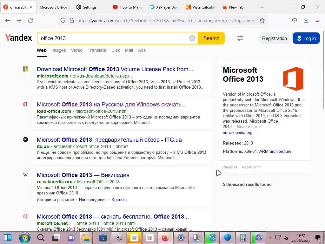Switch to the Settings browser tab

[x=86, y=7]
